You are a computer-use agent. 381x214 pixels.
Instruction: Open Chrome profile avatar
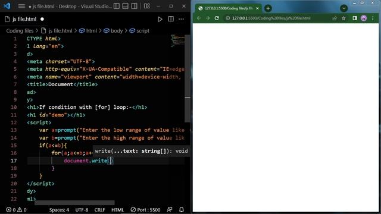click(x=364, y=18)
